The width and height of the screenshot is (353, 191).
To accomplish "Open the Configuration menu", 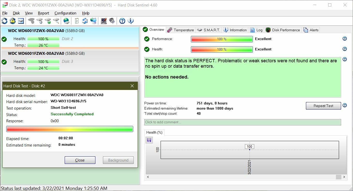I will coord(65,13).
